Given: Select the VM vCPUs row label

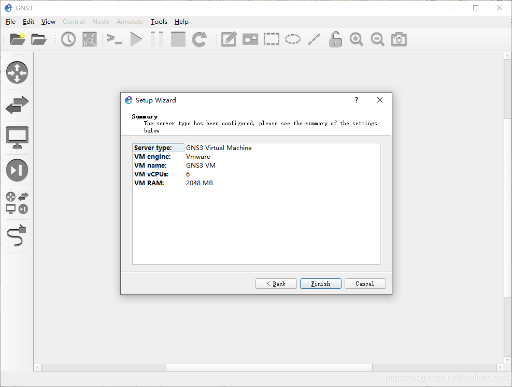Looking at the screenshot, I should (x=151, y=174).
